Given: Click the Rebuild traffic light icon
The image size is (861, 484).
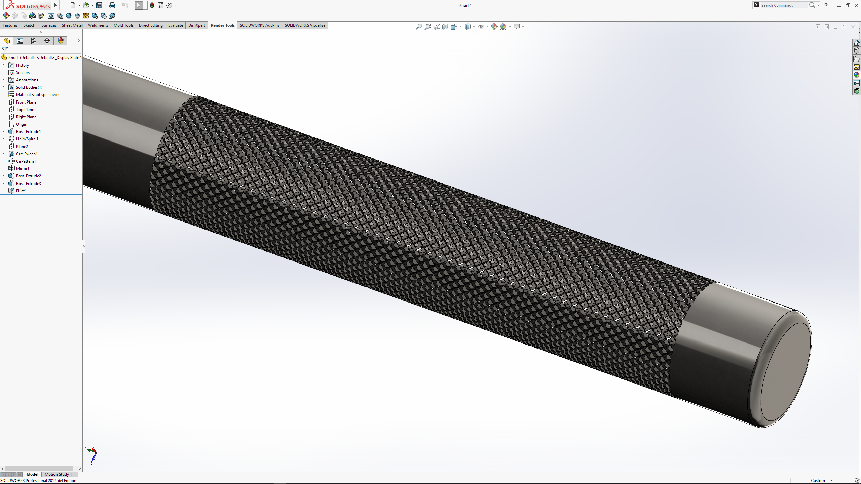Looking at the screenshot, I should click(x=152, y=5).
